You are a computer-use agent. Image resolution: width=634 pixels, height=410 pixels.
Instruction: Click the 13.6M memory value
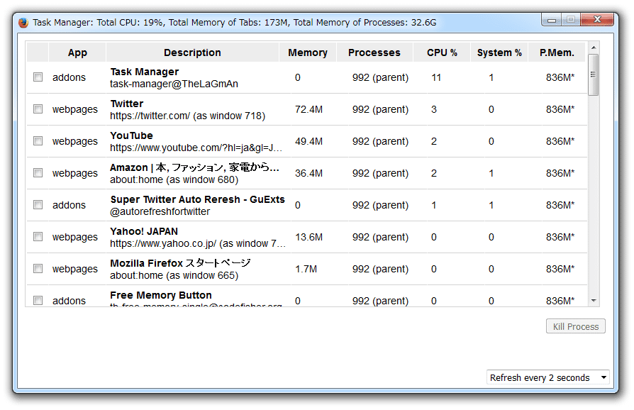click(309, 237)
